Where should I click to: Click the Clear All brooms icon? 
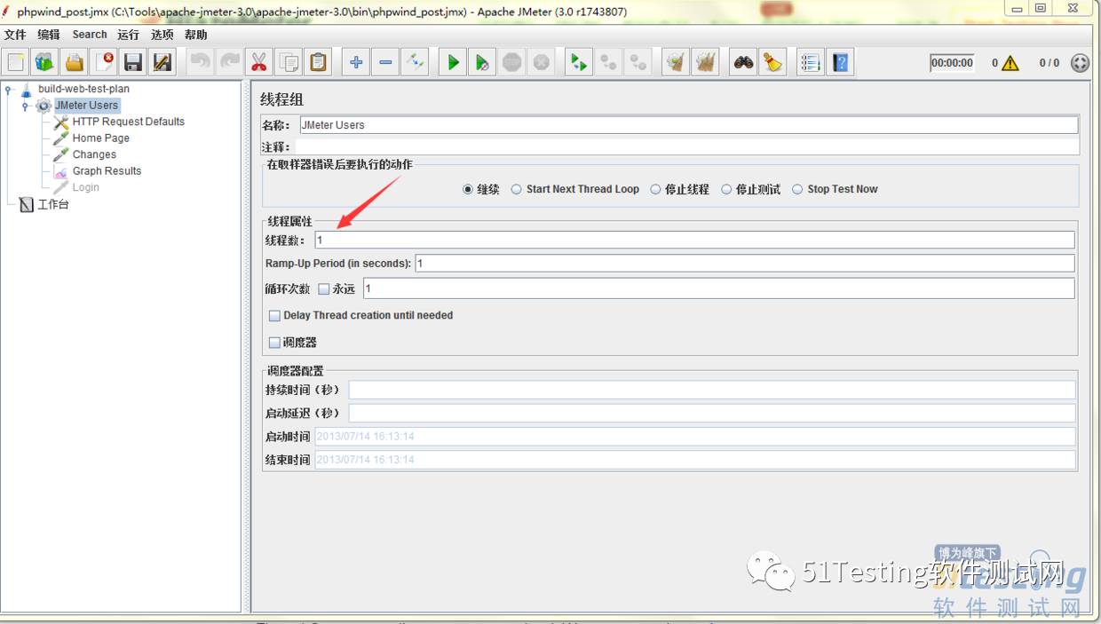[x=705, y=62]
